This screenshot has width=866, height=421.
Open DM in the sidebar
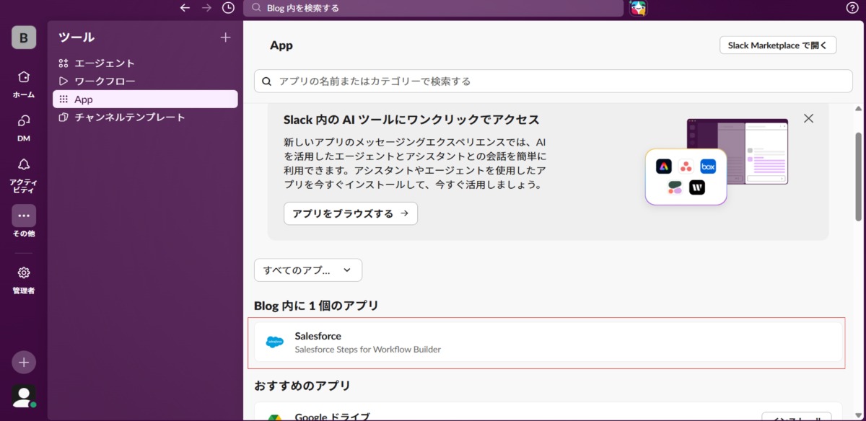[x=24, y=128]
